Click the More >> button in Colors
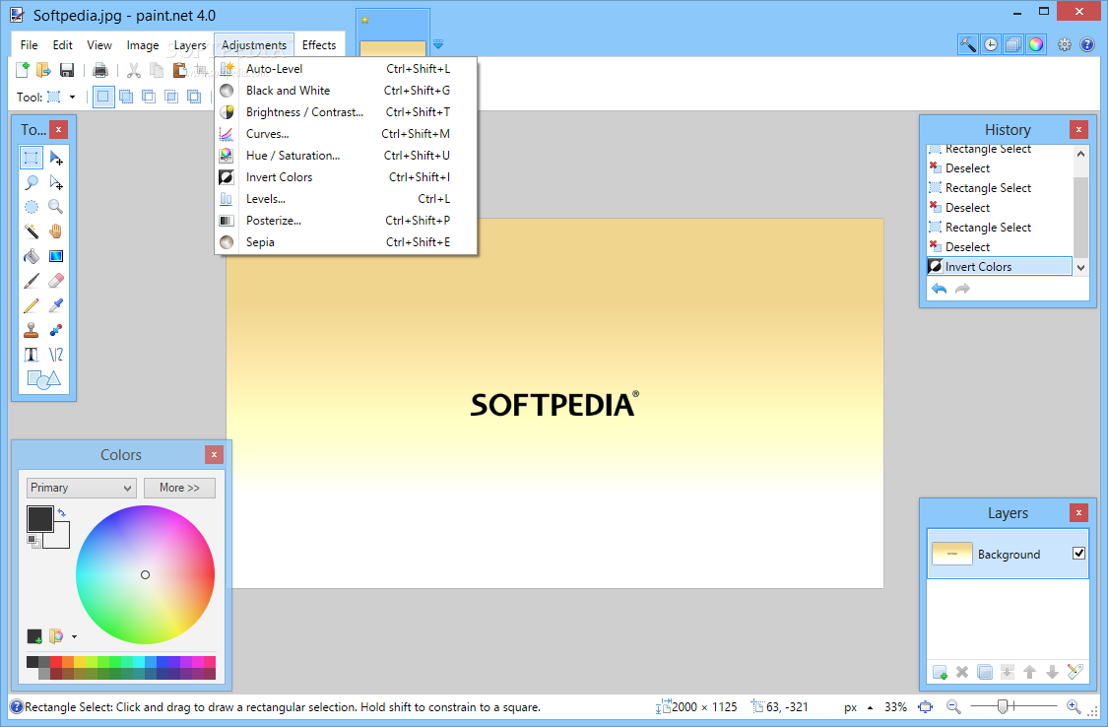The image size is (1108, 727). coord(179,488)
